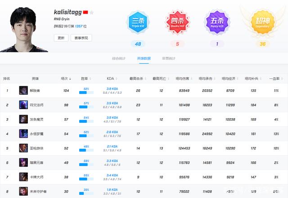Open the 发条魔灵 champion icon

coord(23,120)
